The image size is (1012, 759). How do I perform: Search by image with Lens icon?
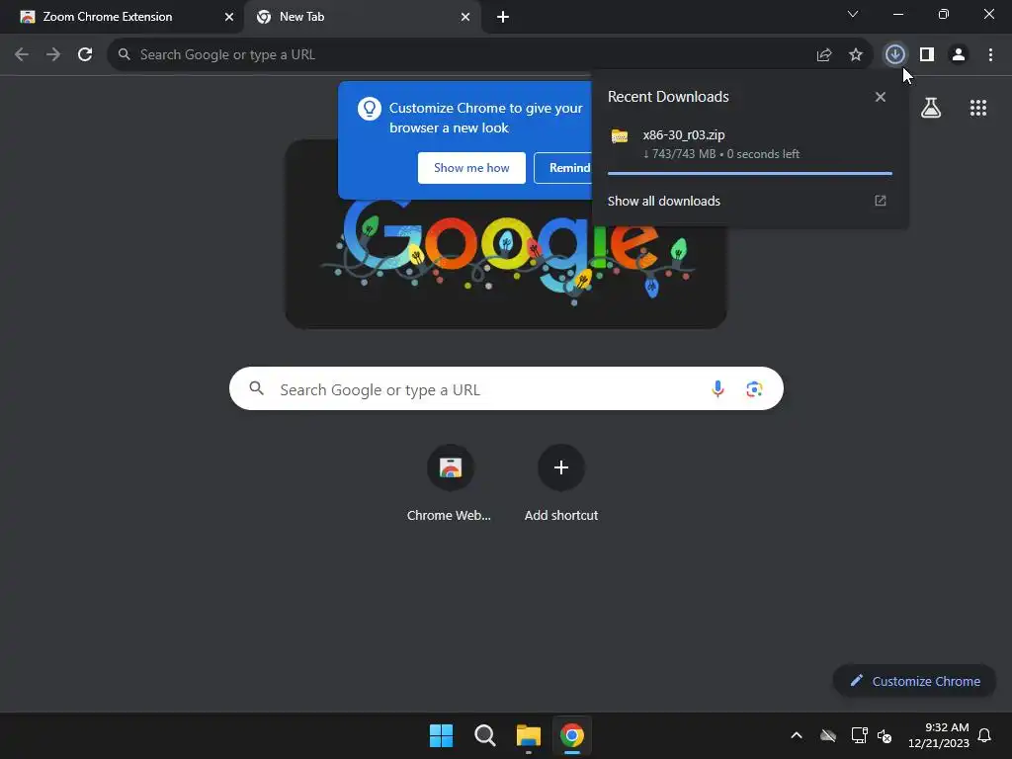click(x=754, y=388)
